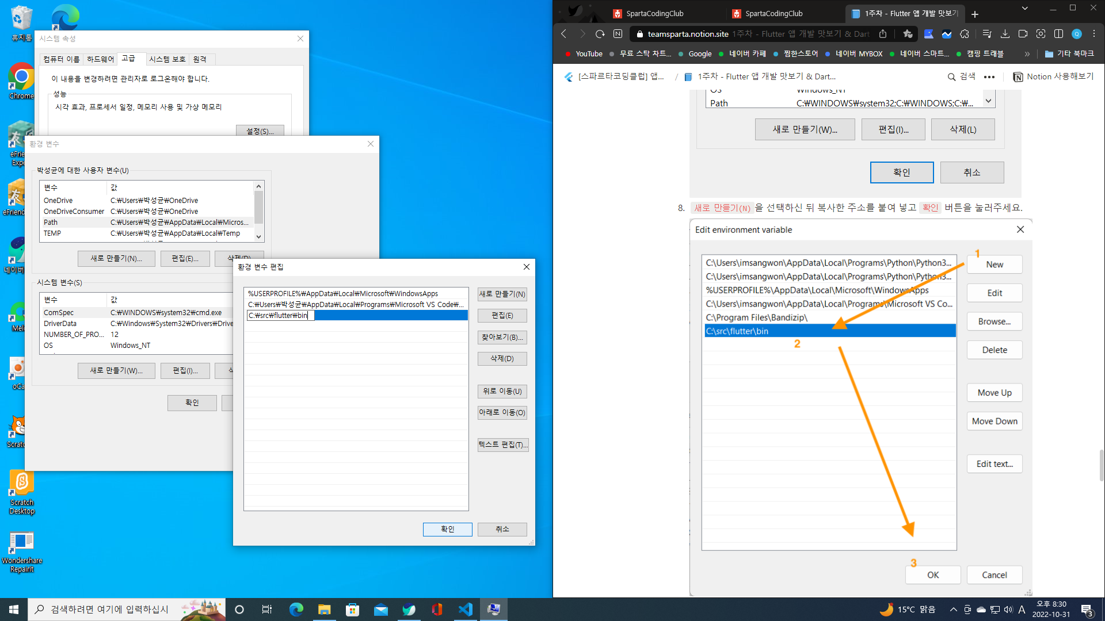Switch to the 컴퓨터 이름 tab
Viewport: 1105px width, 621px height.
[x=62, y=59]
